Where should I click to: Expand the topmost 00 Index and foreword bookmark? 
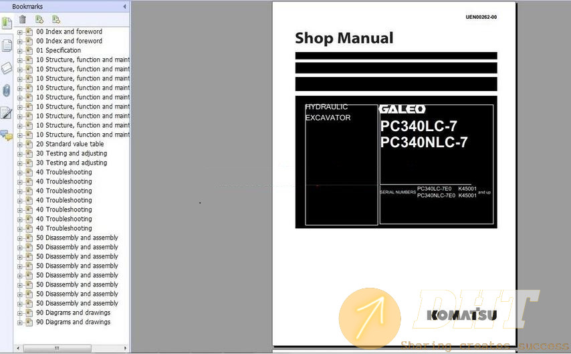pos(19,32)
